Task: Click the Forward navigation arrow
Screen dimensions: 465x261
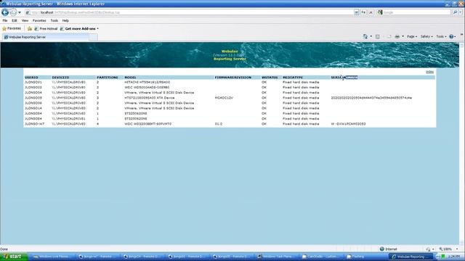Action: [x=13, y=12]
